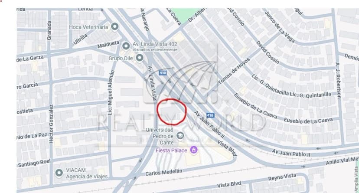Click inside the red circled area
Screen dimensions: 359x193
click(172, 112)
